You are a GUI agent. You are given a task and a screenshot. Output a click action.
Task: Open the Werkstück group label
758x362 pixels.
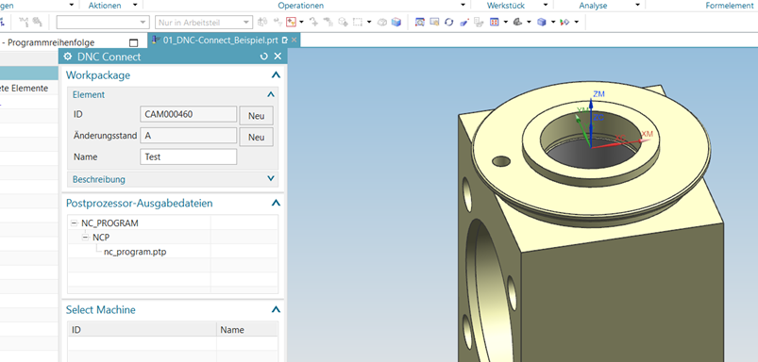pos(506,6)
